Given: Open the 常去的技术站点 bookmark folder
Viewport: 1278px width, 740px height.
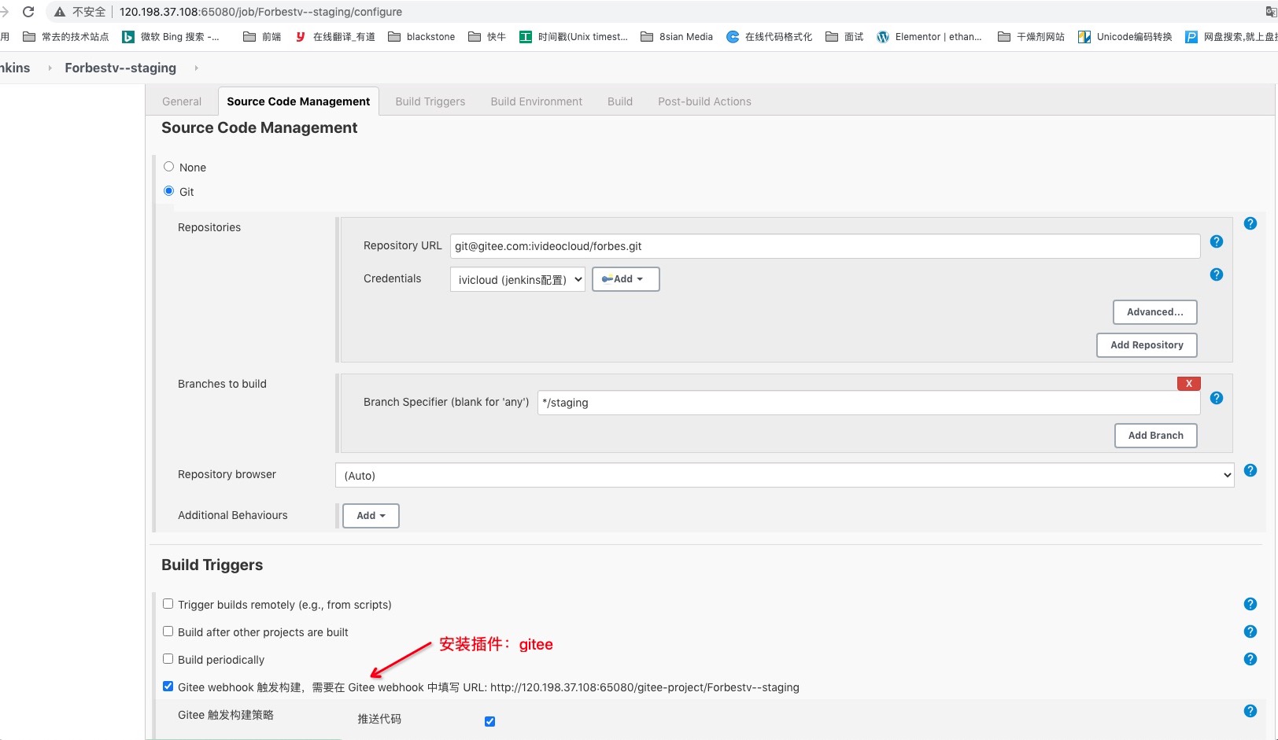Looking at the screenshot, I should [66, 37].
